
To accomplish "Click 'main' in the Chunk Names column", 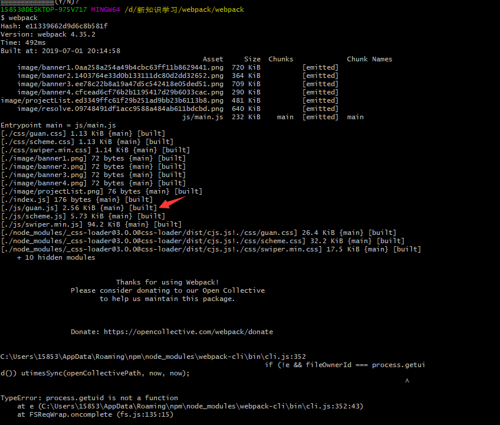I will coord(355,117).
